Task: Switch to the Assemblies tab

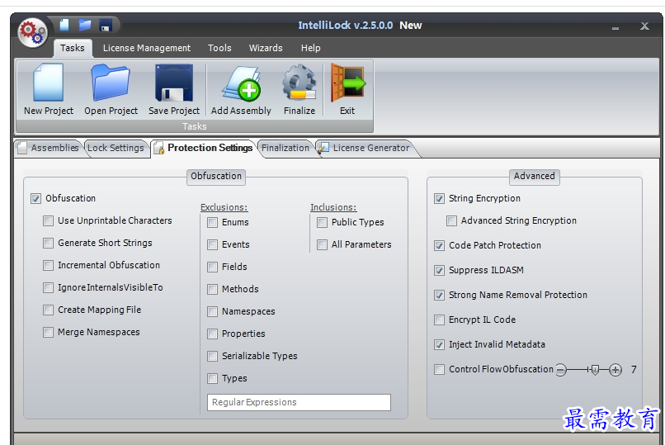Action: click(x=49, y=148)
